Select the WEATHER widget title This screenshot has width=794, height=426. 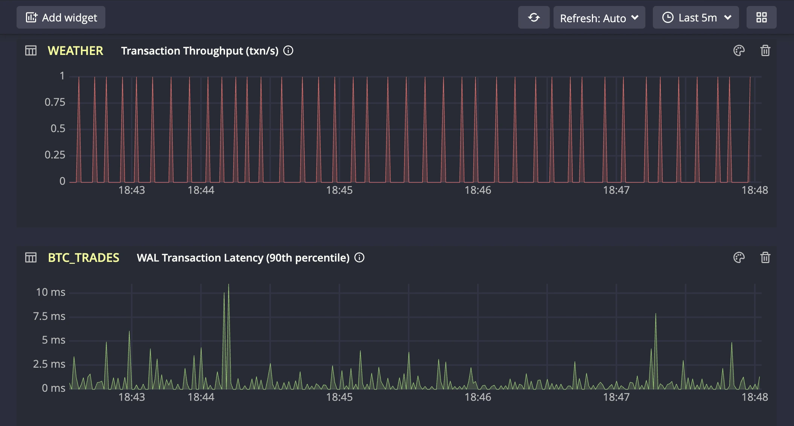[76, 50]
